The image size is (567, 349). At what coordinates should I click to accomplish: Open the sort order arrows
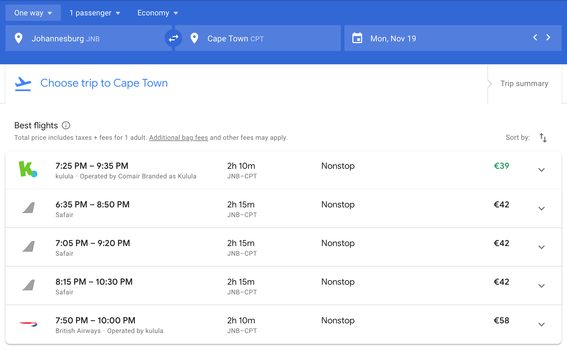point(543,138)
